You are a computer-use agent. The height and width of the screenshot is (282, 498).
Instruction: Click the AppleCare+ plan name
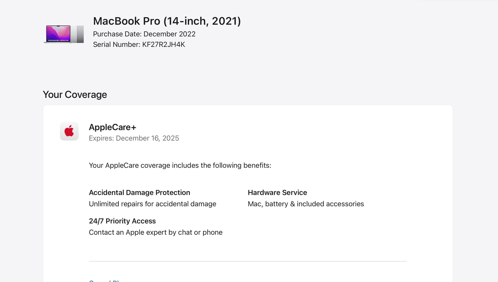pos(112,127)
